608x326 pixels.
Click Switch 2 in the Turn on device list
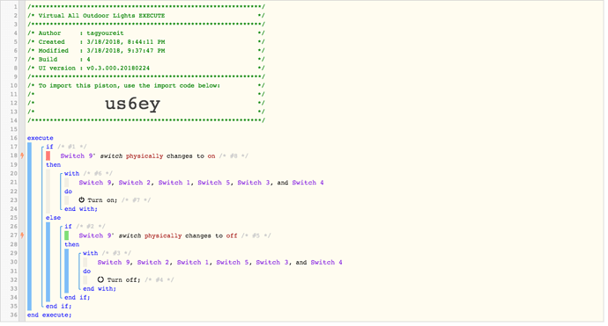tap(135, 183)
